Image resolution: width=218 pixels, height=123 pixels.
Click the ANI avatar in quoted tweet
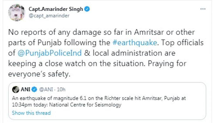(x=16, y=89)
